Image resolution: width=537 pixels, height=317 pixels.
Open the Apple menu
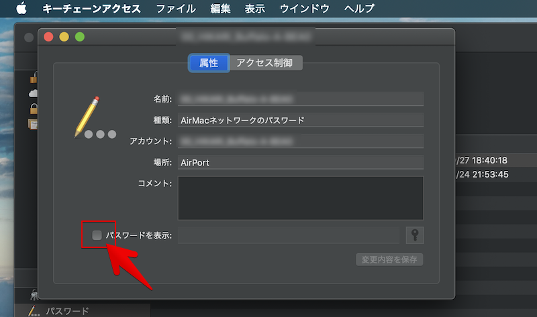click(21, 9)
